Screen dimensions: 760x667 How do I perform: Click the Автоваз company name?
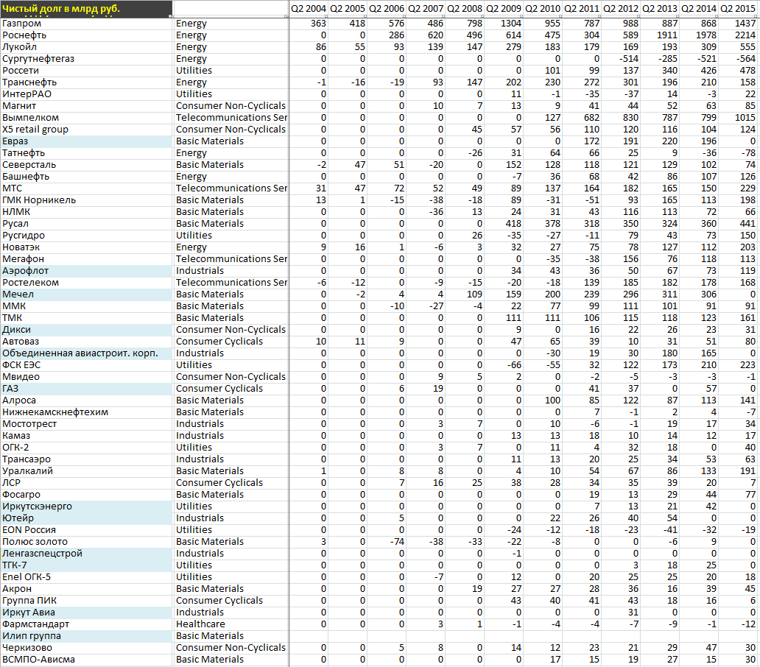86,342
